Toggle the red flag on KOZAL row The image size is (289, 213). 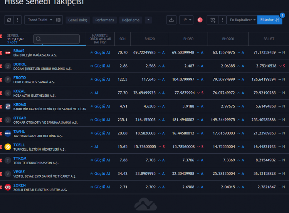point(1,93)
